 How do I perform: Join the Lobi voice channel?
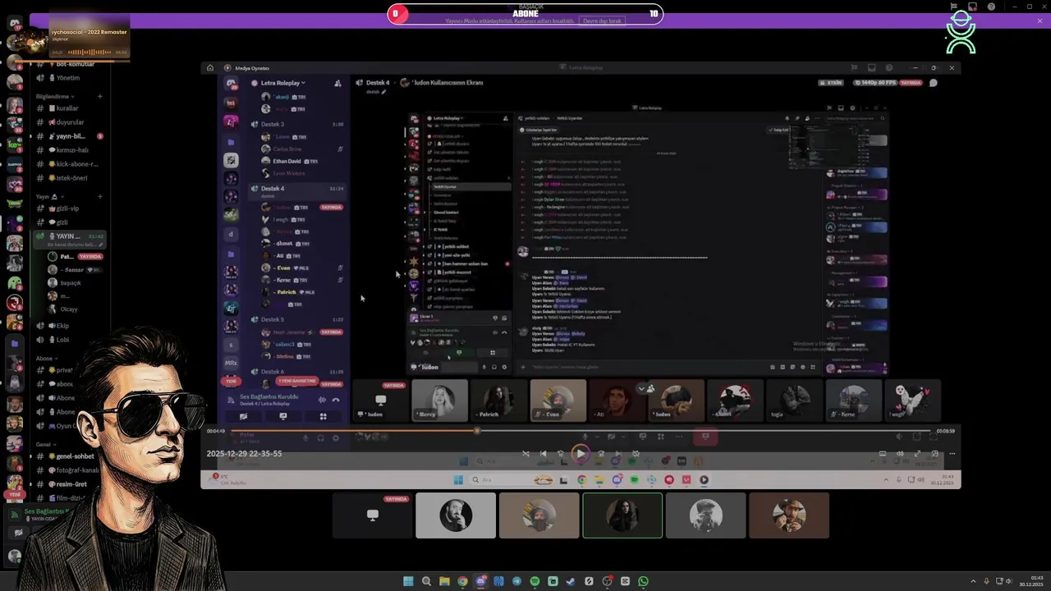(70, 340)
